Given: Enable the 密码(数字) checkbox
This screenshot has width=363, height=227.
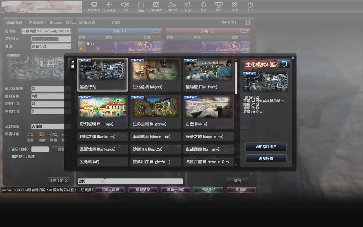Looking at the screenshot, I should 8,149.
